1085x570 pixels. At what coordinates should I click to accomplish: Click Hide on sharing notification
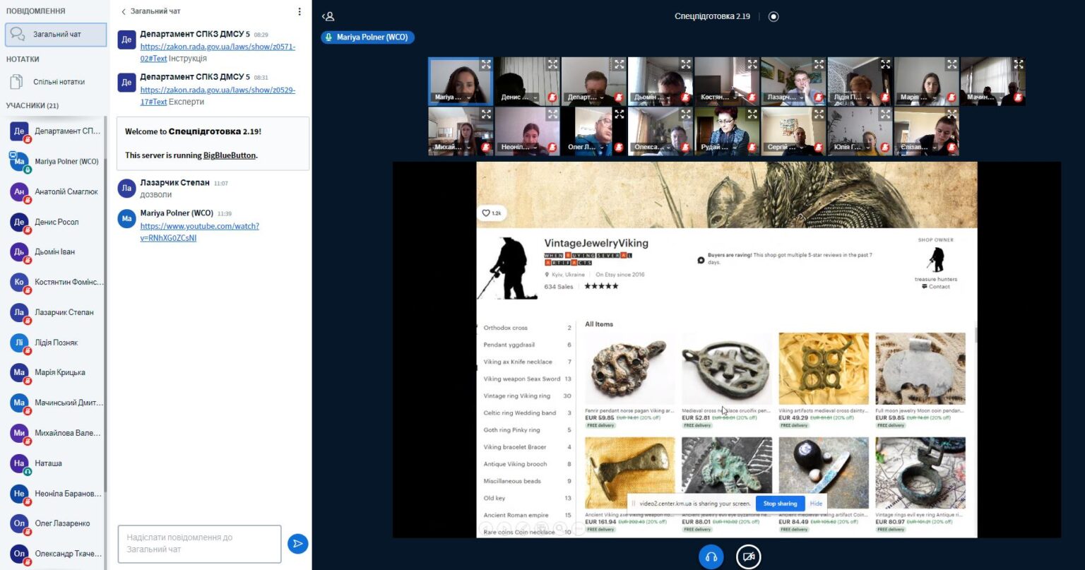(x=816, y=504)
